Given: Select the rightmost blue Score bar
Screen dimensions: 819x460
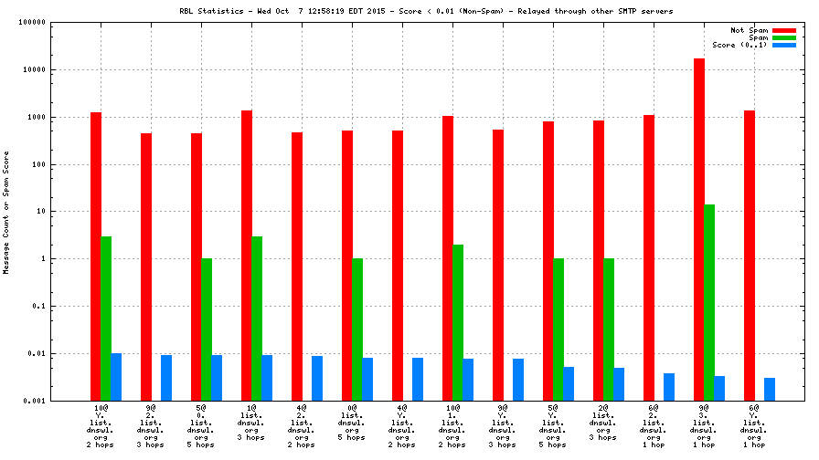Looking at the screenshot, I should [770, 389].
